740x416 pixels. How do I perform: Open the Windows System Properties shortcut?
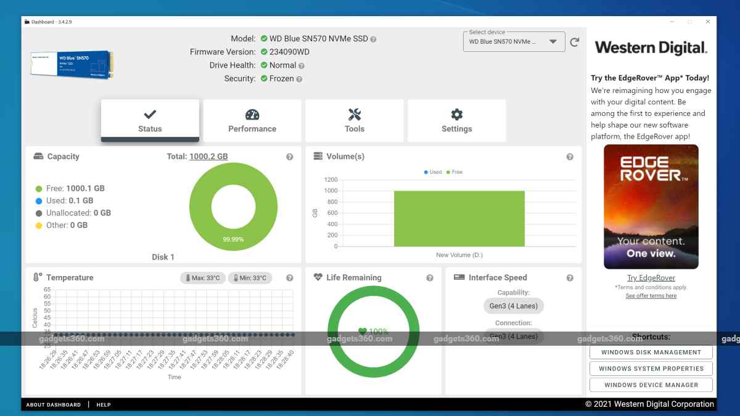651,369
